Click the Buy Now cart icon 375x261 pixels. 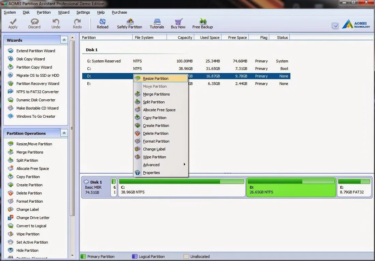point(178,21)
